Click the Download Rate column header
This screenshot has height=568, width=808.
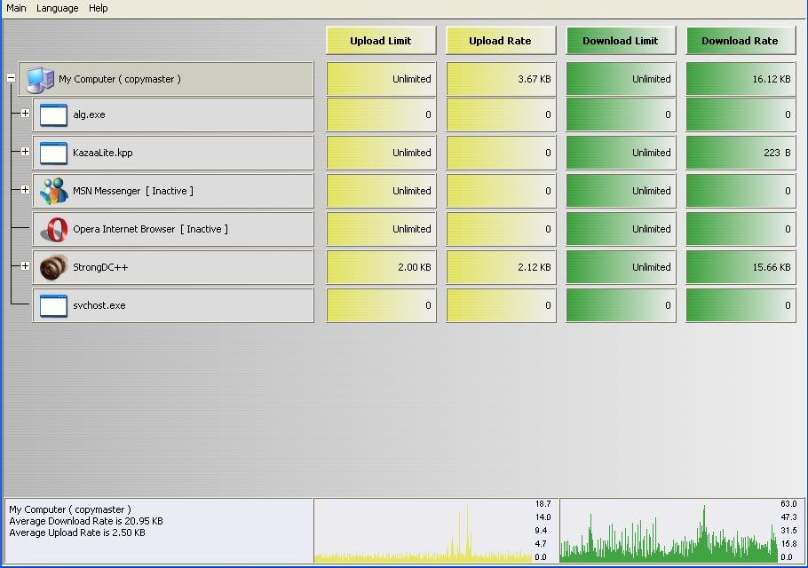click(x=741, y=41)
